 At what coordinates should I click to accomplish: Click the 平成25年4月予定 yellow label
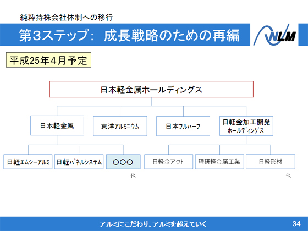click(48, 60)
